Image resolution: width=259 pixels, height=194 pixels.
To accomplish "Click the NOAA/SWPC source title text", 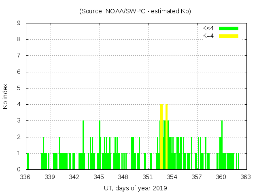I will (x=135, y=11).
